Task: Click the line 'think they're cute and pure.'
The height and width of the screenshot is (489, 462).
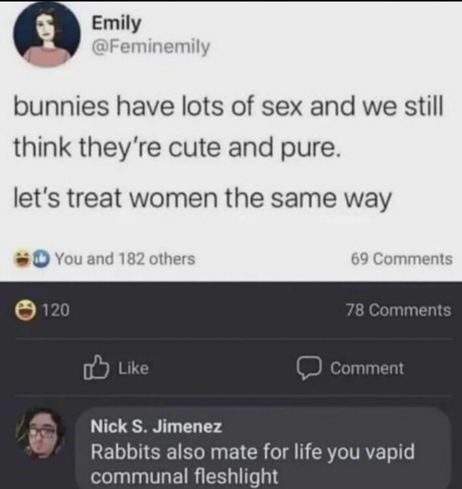Action: point(177,149)
